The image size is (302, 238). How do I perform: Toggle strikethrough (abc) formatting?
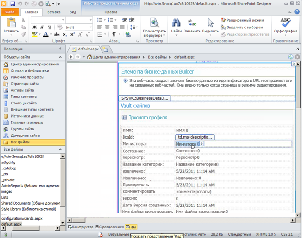(x=57, y=34)
